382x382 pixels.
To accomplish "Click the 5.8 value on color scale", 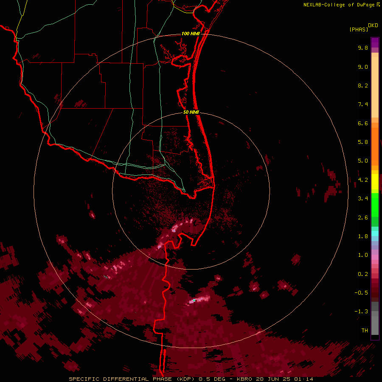I will click(363, 142).
